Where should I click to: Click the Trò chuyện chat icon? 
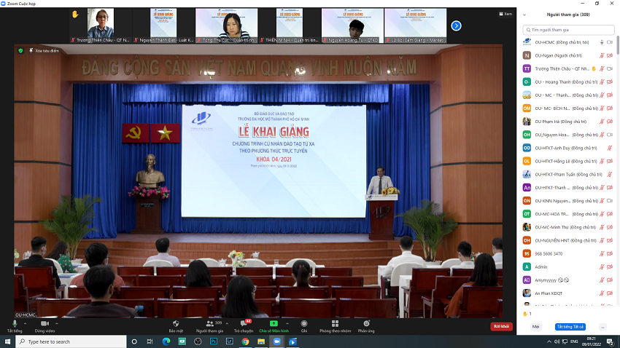[243, 323]
